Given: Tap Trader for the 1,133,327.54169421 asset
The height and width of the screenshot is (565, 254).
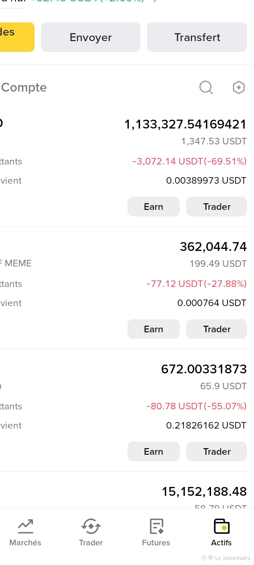Looking at the screenshot, I should point(217,207).
